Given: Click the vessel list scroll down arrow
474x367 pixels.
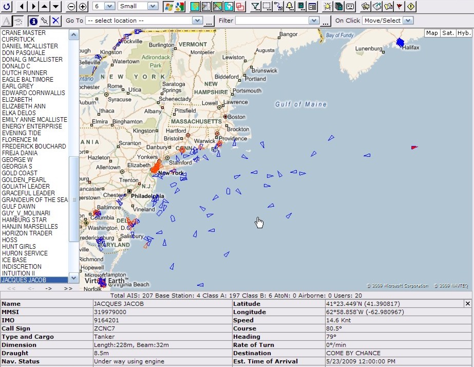Looking at the screenshot, I should pos(74,278).
